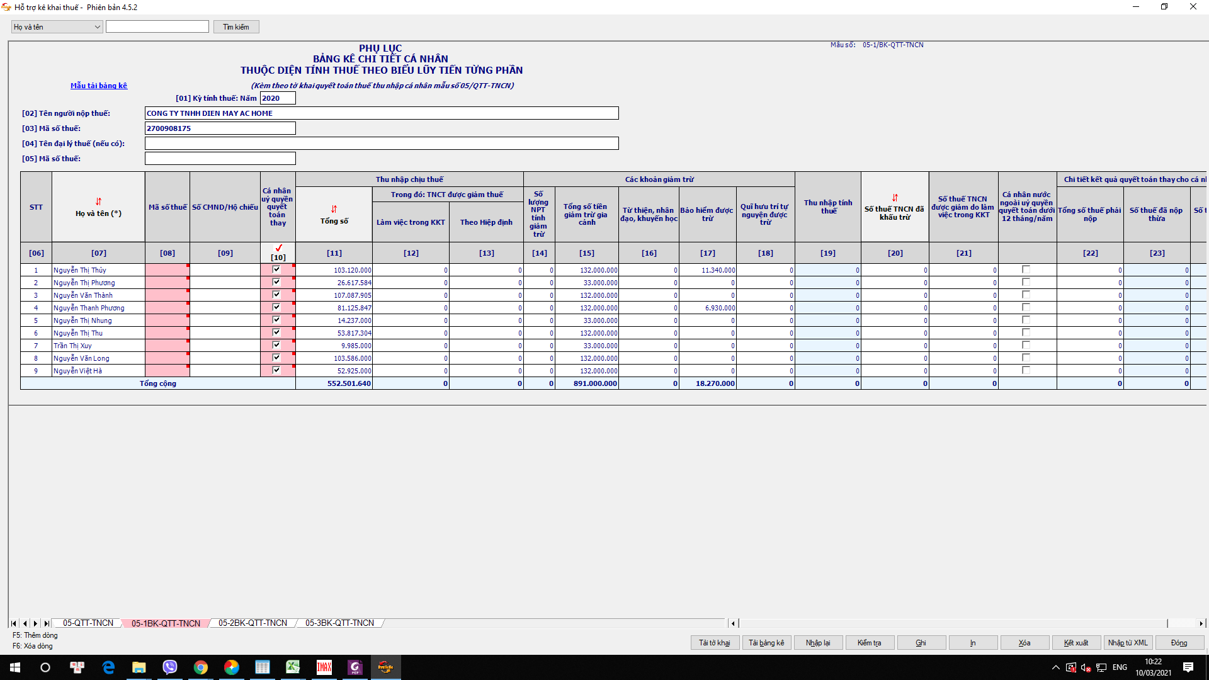Open Microsoft Edge from taskbar

pos(108,667)
